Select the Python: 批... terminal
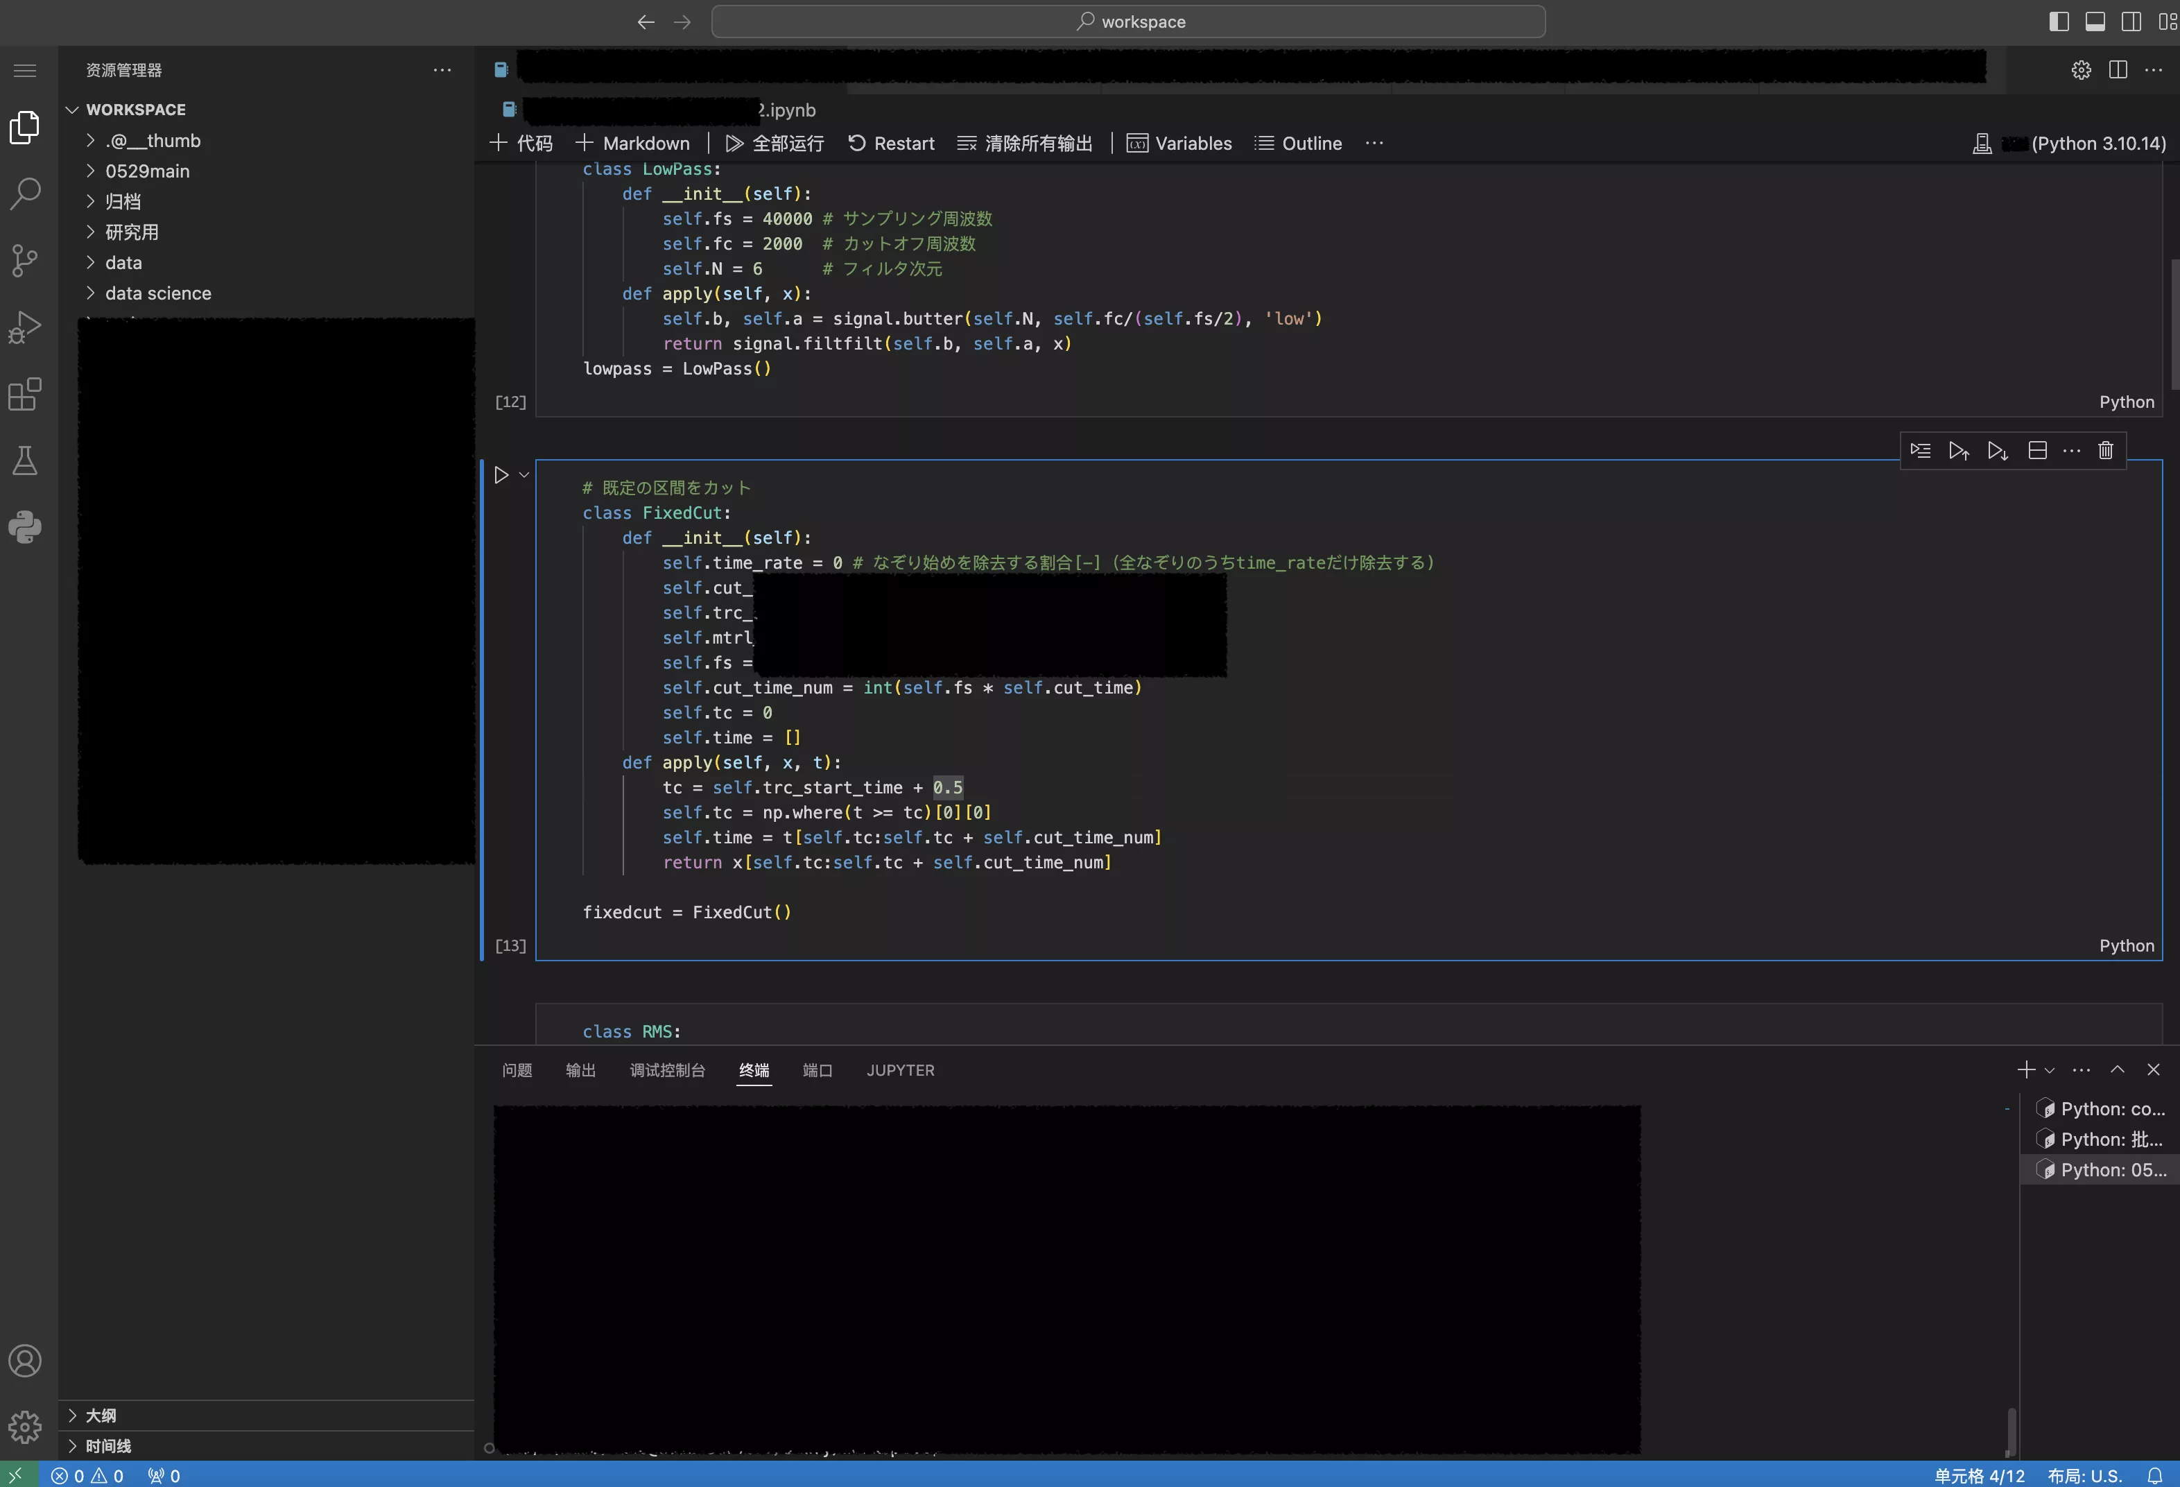This screenshot has width=2180, height=1487. pos(2100,1139)
